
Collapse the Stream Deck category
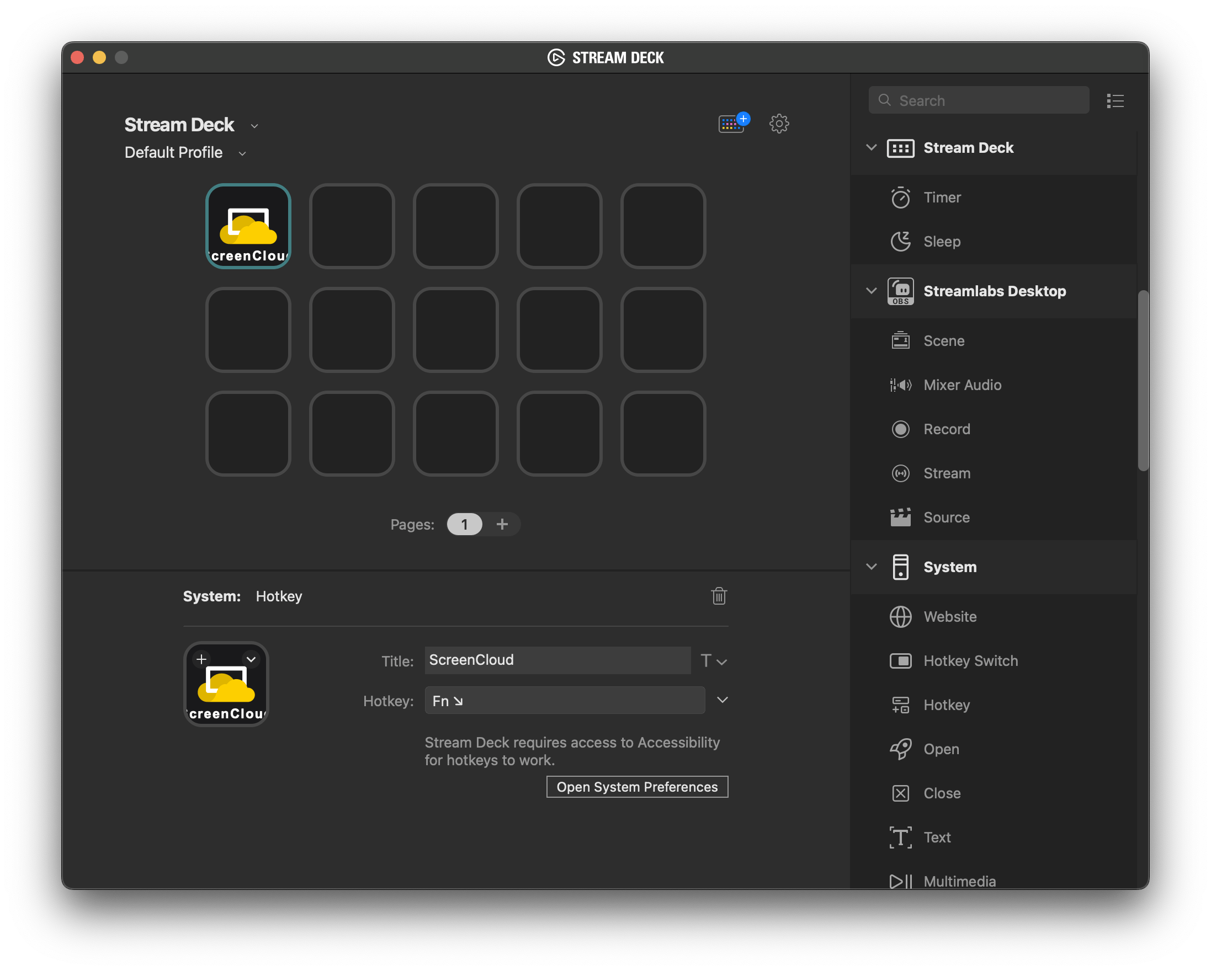pyautogui.click(x=871, y=148)
